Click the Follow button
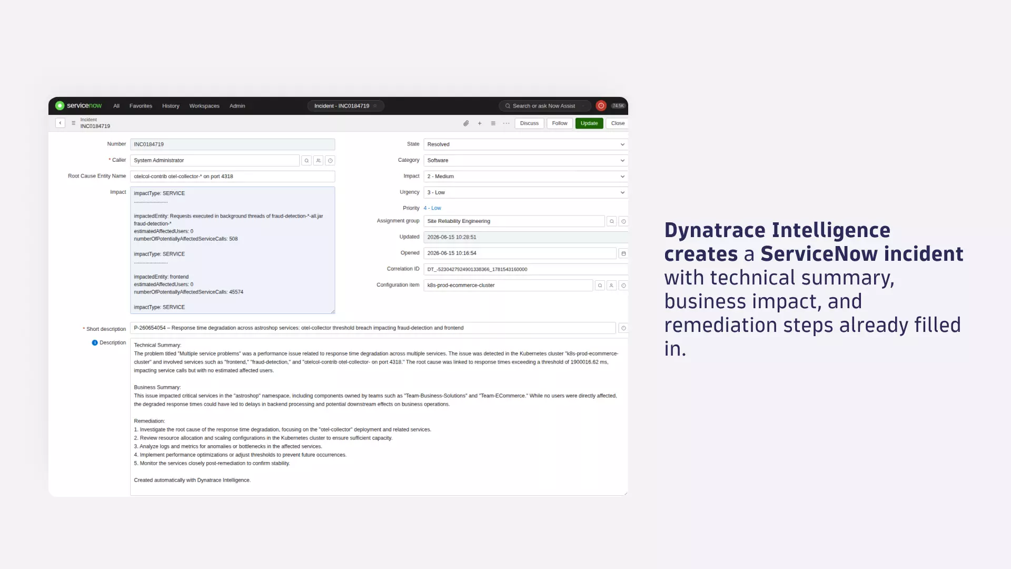The width and height of the screenshot is (1011, 569). [560, 123]
